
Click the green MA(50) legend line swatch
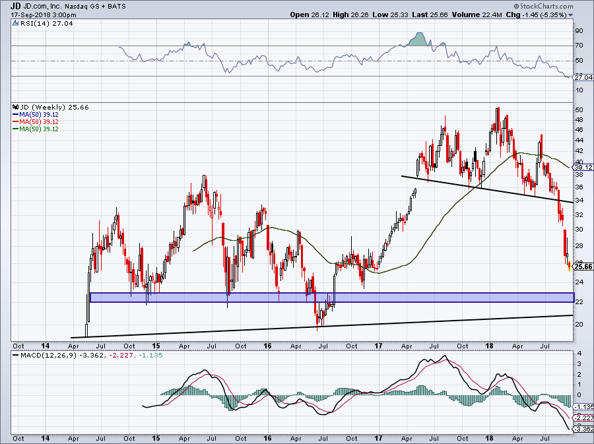click(16, 129)
